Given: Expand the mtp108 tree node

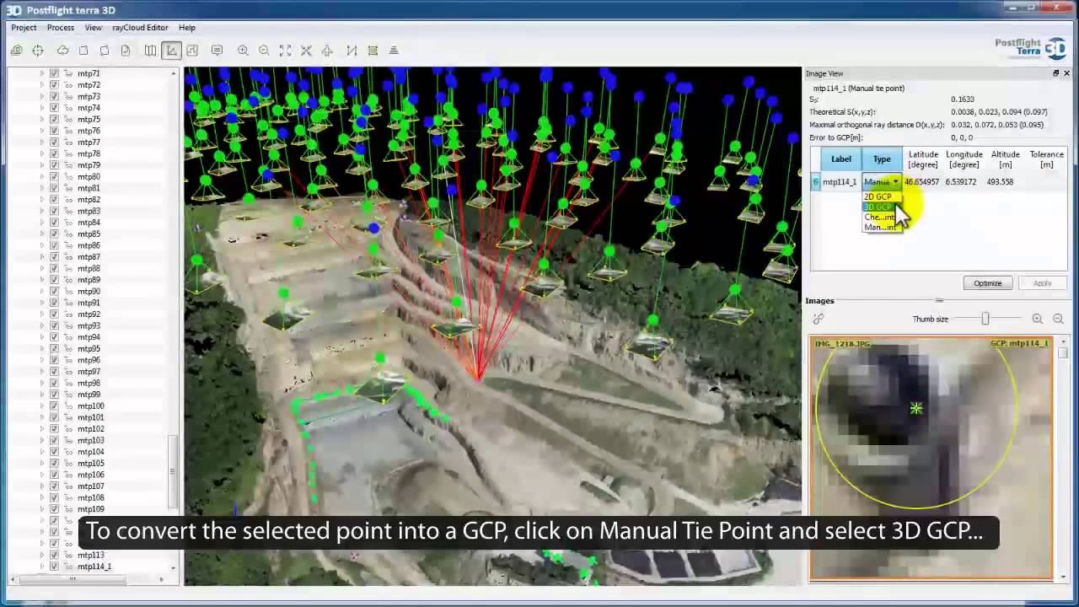Looking at the screenshot, I should 41,497.
